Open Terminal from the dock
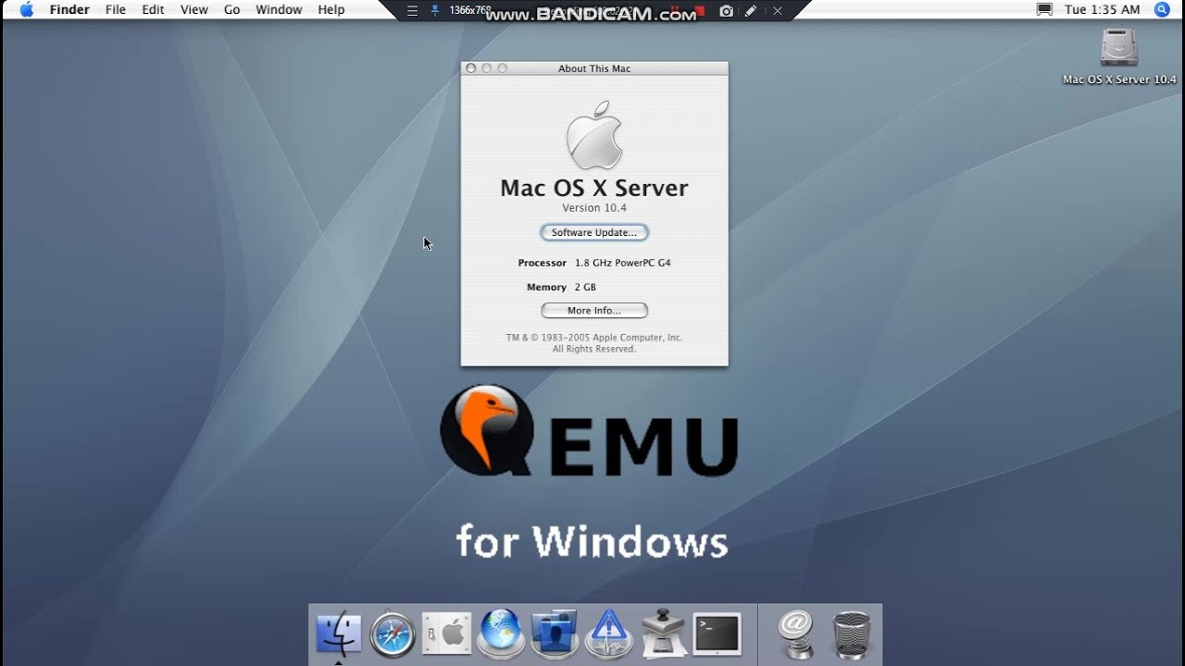This screenshot has width=1185, height=666. click(x=717, y=635)
